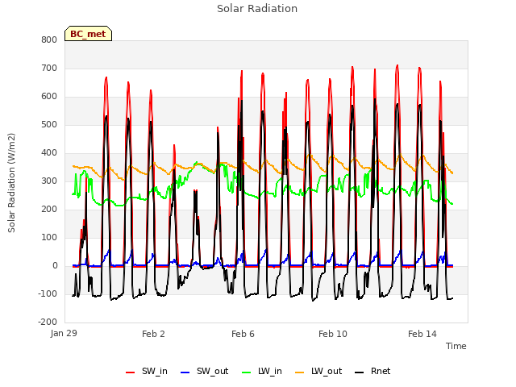
Task: Click the Feb 2 x-axis tick label
Action: pyautogui.click(x=153, y=334)
